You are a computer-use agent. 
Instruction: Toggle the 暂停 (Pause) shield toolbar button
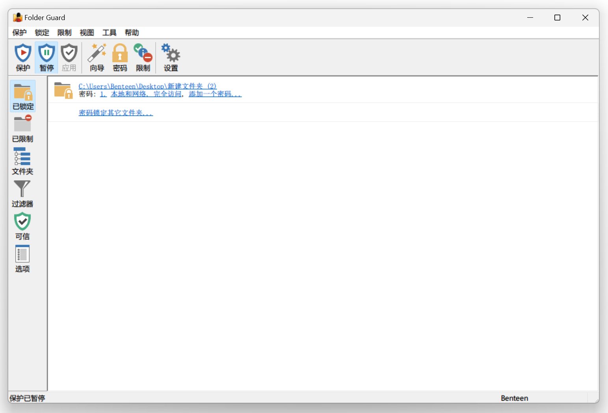click(x=46, y=57)
